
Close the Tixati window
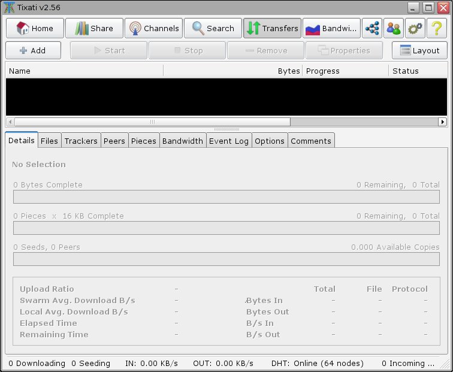pyautogui.click(x=443, y=8)
